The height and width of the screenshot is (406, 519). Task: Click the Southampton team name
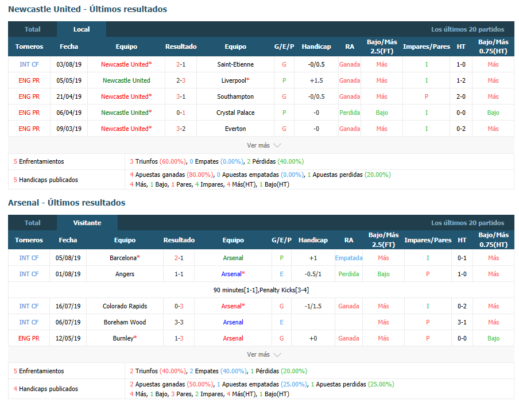coord(235,96)
